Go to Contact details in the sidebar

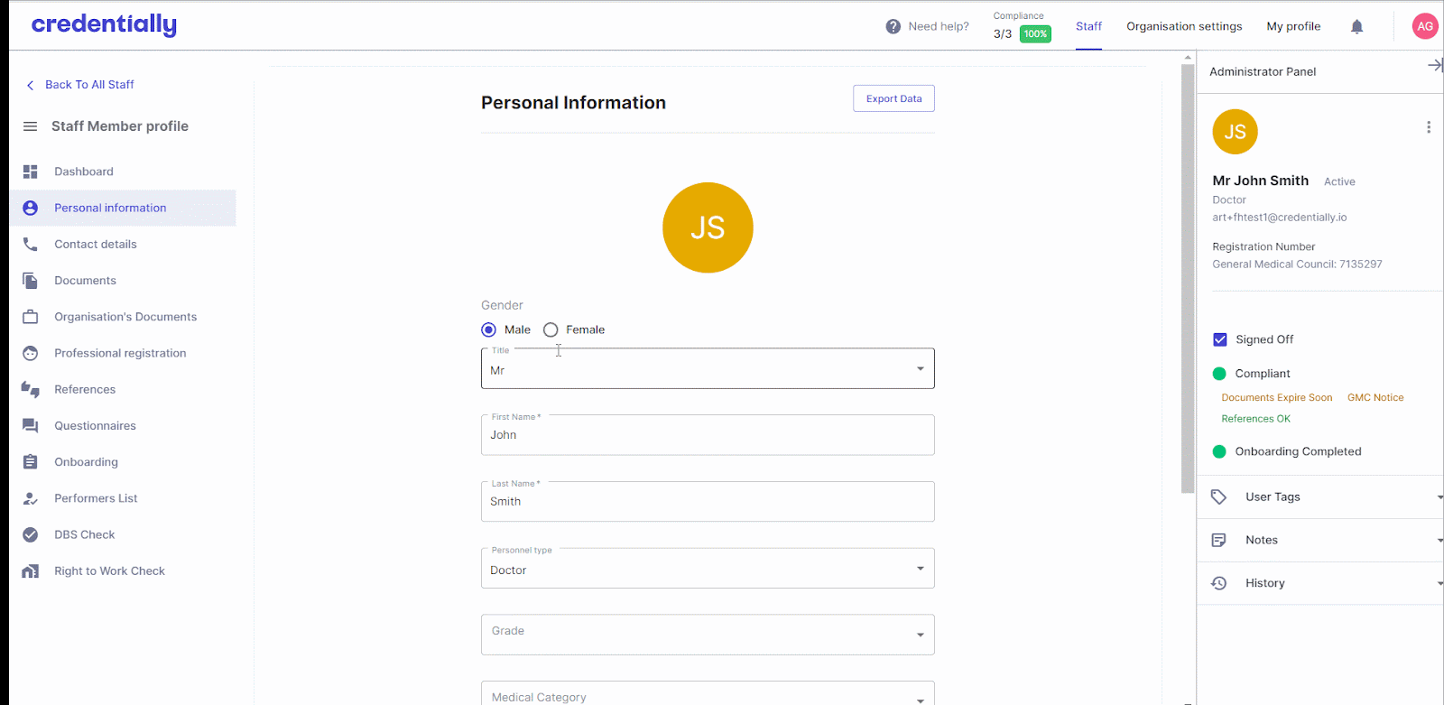pos(95,245)
